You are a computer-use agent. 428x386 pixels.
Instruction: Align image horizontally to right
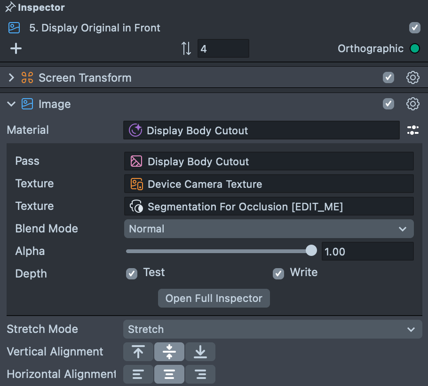point(200,374)
